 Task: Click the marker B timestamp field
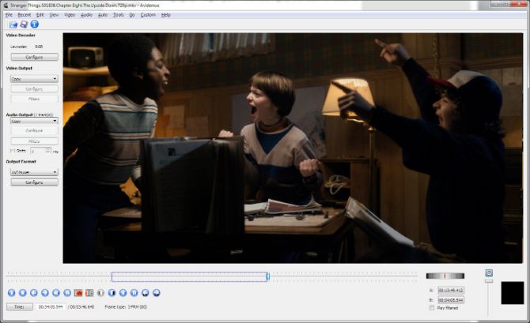pyautogui.click(x=451, y=300)
